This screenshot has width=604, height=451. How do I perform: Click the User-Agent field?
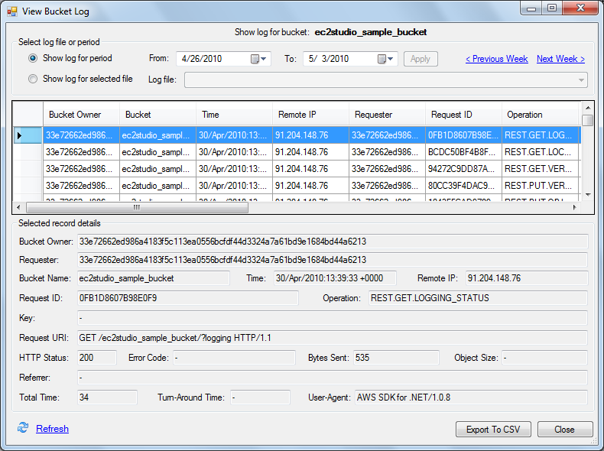471,397
